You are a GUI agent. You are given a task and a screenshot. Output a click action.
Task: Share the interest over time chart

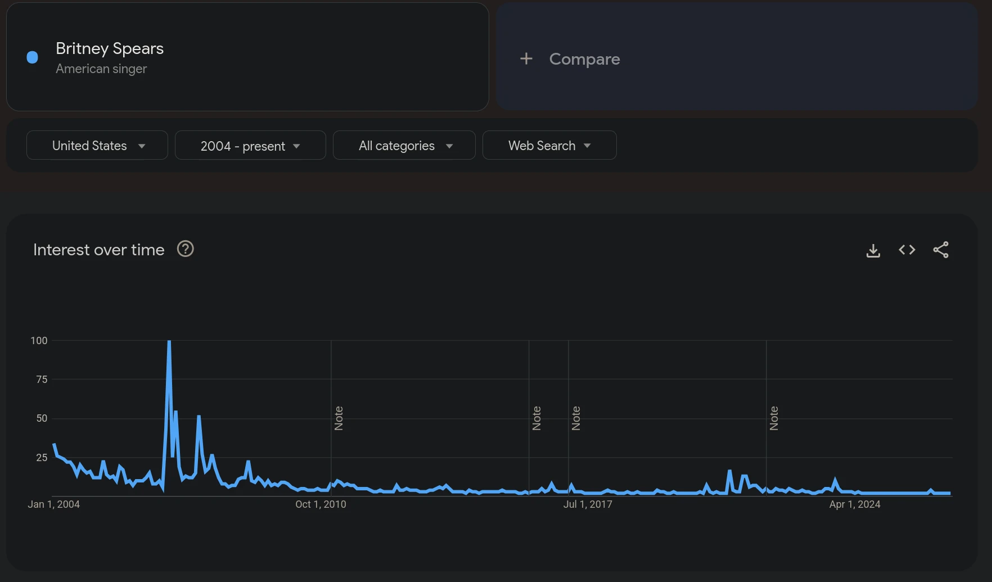941,250
